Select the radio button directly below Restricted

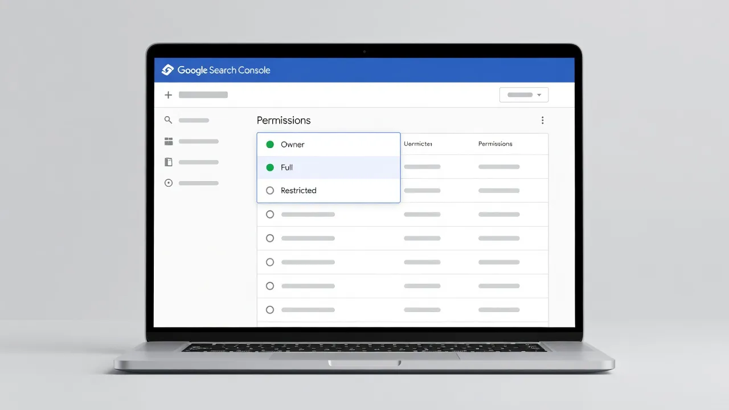(270, 215)
